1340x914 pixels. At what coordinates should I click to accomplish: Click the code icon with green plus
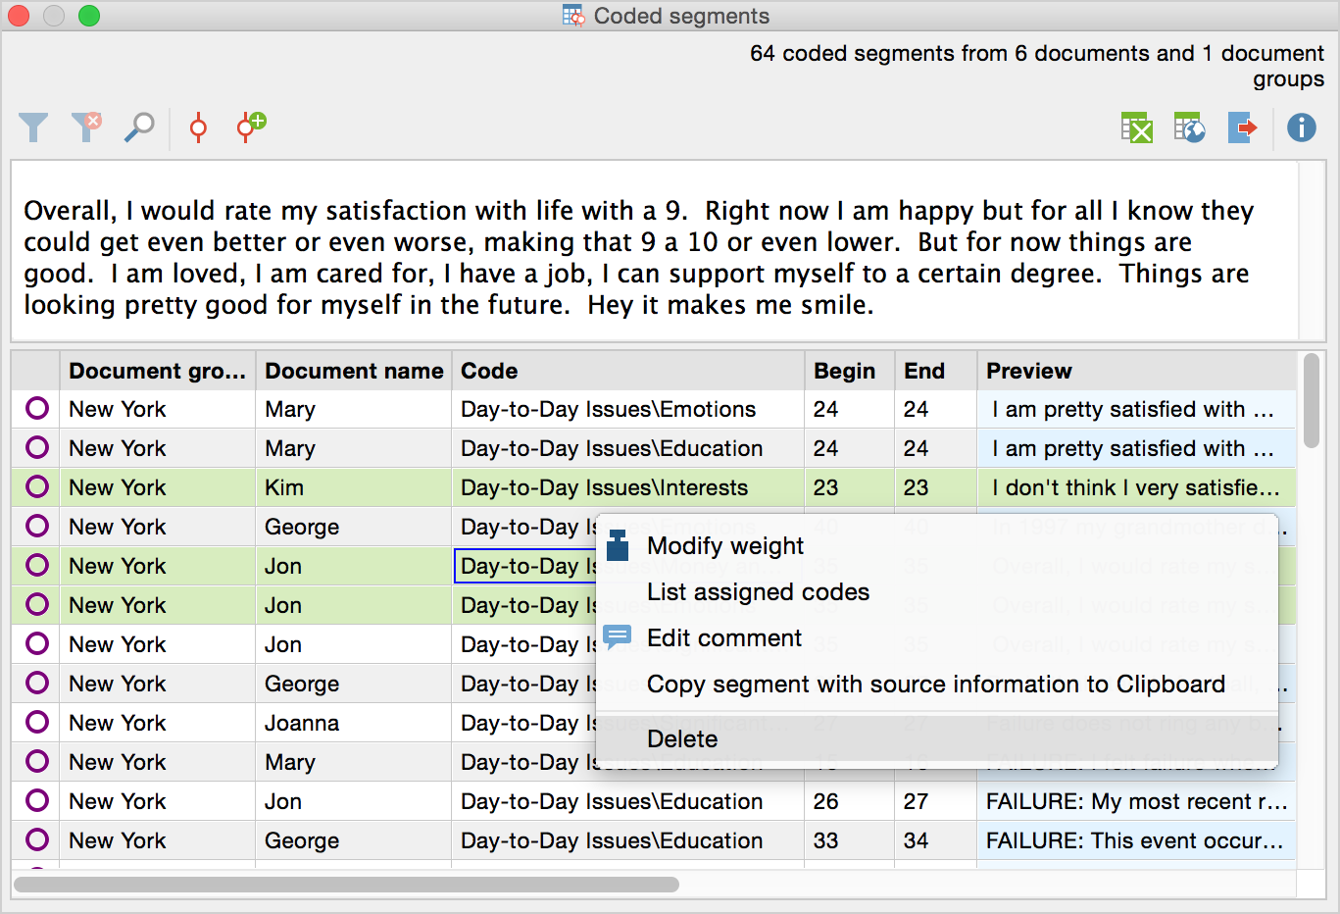[251, 127]
